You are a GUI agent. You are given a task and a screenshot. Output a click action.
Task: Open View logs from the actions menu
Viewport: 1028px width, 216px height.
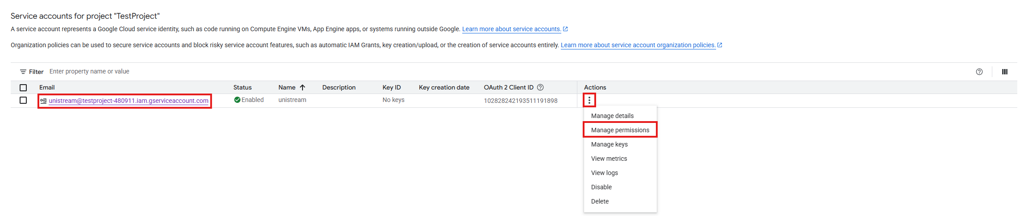tap(604, 173)
